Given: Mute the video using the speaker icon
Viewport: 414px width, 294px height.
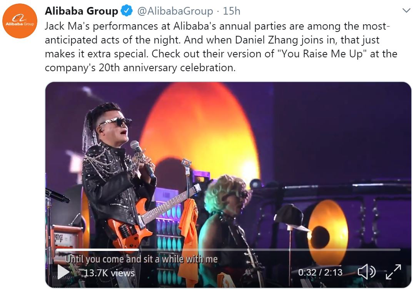Looking at the screenshot, I should [366, 272].
